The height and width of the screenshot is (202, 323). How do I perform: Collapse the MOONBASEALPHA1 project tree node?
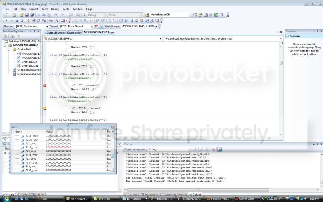click(x=5, y=46)
